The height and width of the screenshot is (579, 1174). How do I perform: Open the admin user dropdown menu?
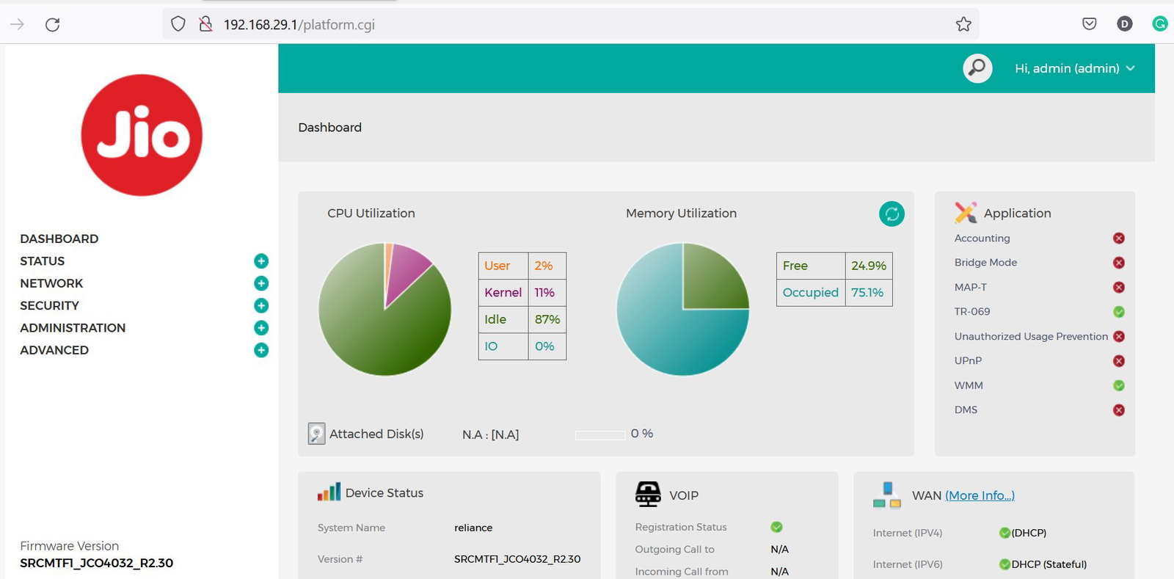tap(1074, 68)
